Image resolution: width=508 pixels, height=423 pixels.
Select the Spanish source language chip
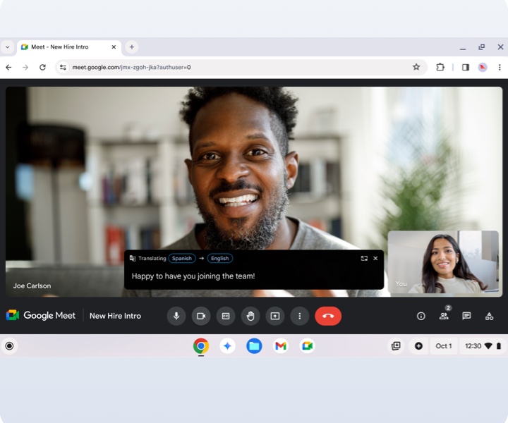pos(182,258)
